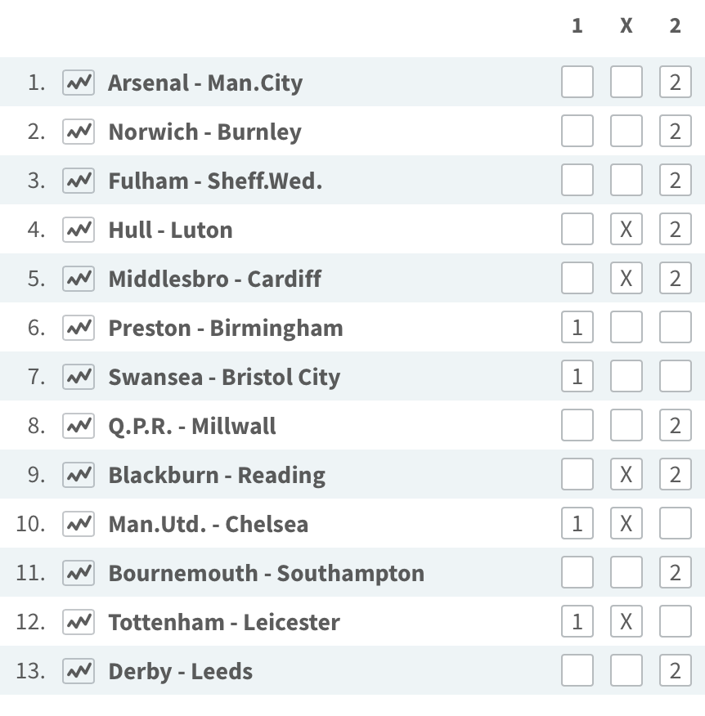Open statistics icon for Hull - Luton

pyautogui.click(x=79, y=230)
